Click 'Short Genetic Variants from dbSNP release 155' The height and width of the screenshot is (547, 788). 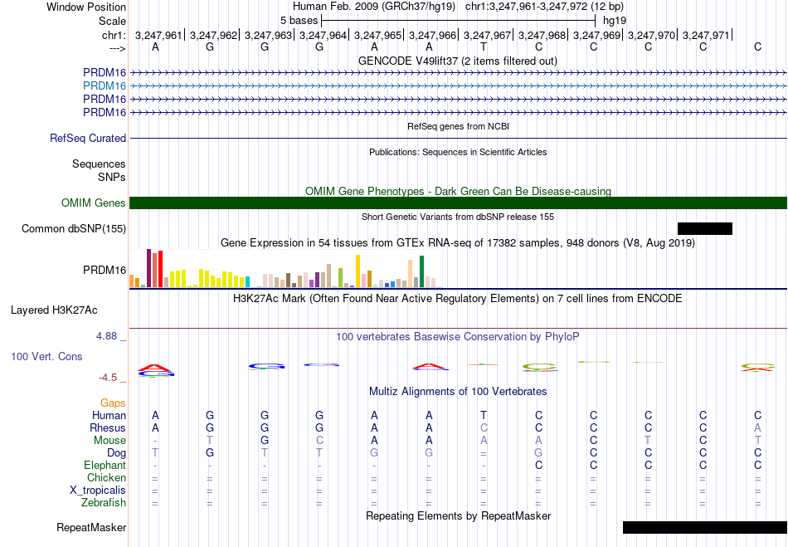pos(458,217)
